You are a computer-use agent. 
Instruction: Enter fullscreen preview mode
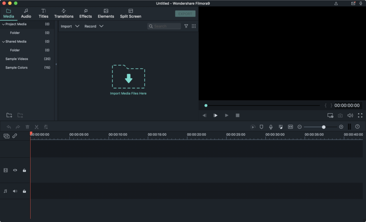tap(360, 115)
